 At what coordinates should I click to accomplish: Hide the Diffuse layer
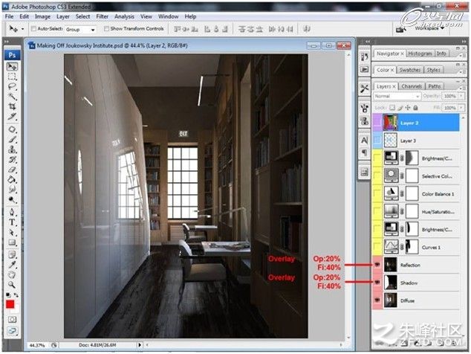(x=377, y=300)
